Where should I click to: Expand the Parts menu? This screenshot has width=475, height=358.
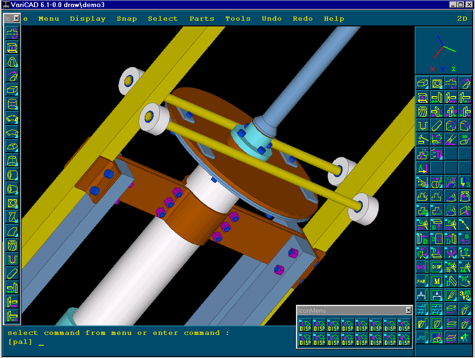[x=202, y=19]
